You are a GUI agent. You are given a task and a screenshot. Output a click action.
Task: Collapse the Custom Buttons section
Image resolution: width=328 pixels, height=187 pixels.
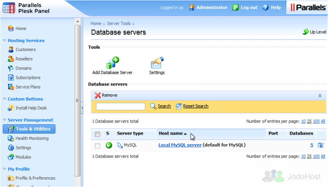pos(5,99)
